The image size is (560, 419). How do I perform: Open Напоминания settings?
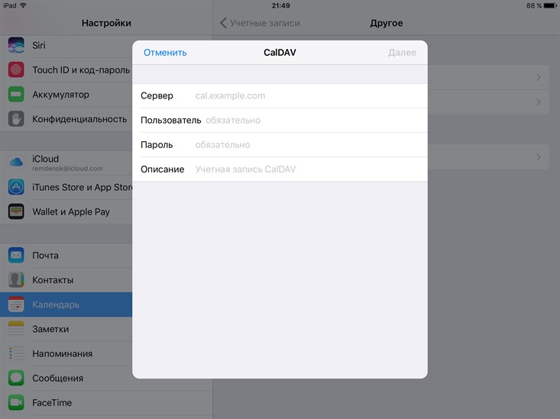[x=66, y=353]
